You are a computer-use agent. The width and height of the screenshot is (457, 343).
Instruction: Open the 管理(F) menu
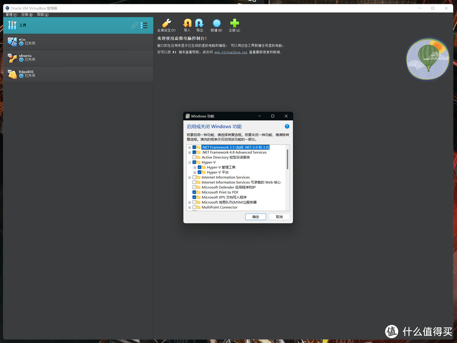point(11,14)
